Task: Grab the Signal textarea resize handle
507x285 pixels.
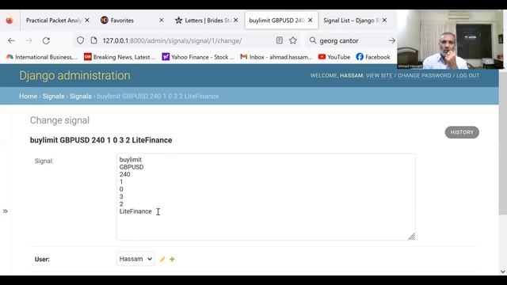Action: [412, 237]
